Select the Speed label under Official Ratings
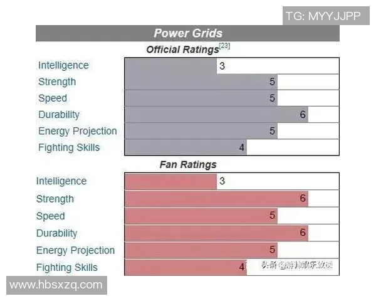376x301 pixels. pyautogui.click(x=52, y=98)
